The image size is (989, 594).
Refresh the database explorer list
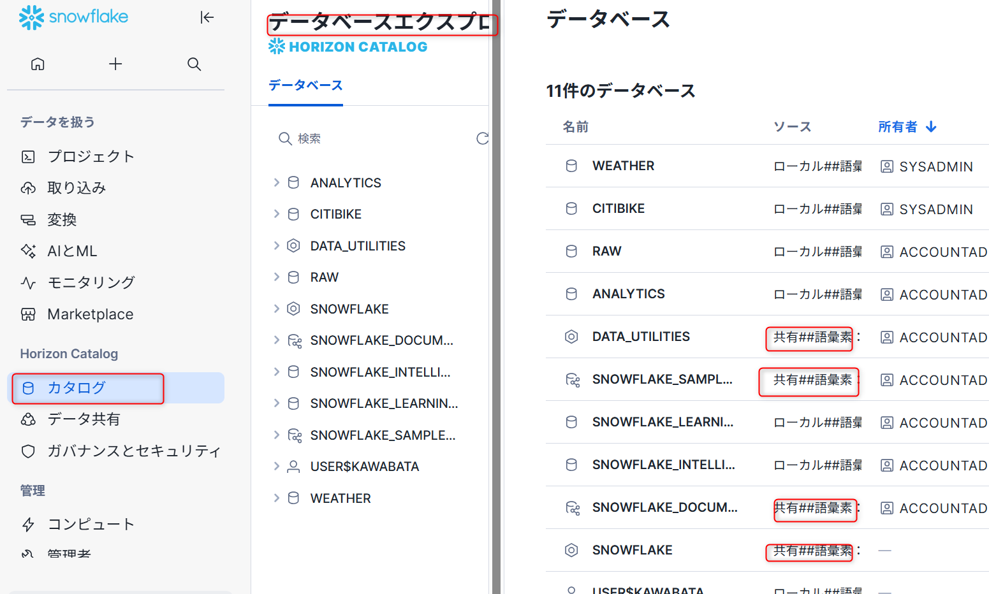pos(483,138)
